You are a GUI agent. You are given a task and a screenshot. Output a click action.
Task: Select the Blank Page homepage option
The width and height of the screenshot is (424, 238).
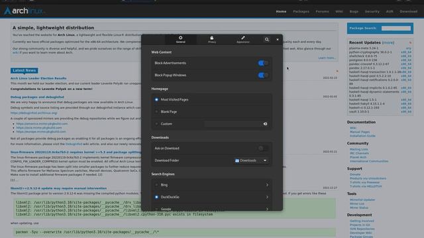tap(156, 112)
